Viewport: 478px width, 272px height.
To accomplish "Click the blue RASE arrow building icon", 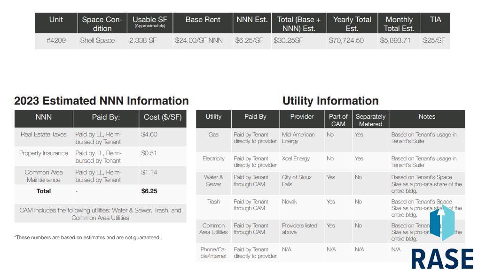I will pyautogui.click(x=442, y=223).
